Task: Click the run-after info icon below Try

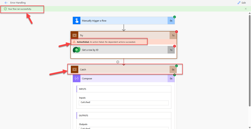Action: (x=118, y=62)
